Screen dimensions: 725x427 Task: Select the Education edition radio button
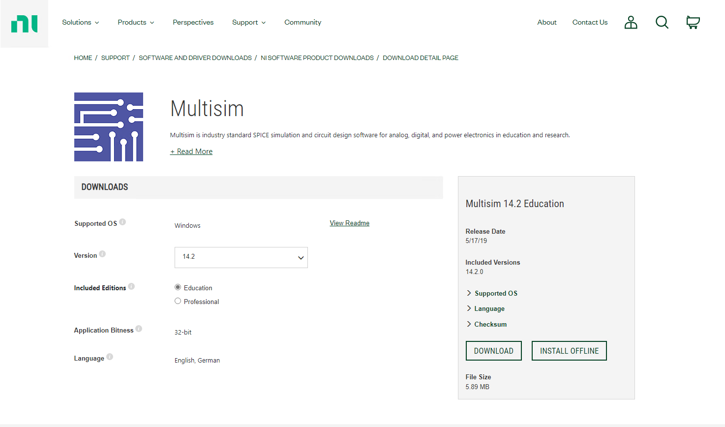click(178, 287)
